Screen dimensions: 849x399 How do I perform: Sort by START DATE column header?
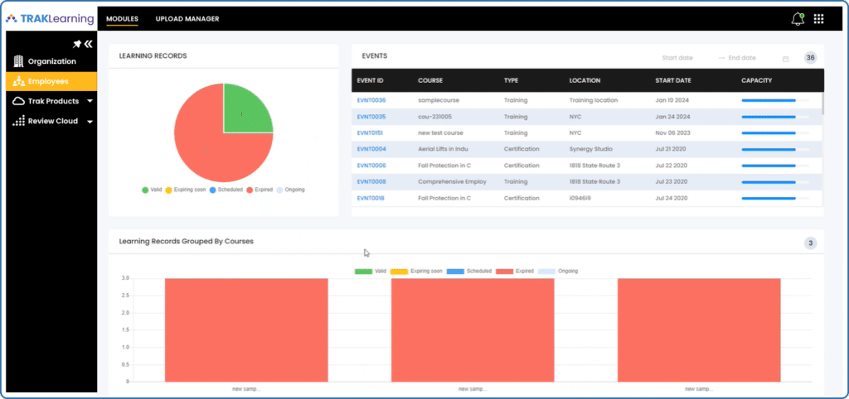673,80
